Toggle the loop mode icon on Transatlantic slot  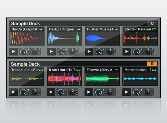[41, 70]
